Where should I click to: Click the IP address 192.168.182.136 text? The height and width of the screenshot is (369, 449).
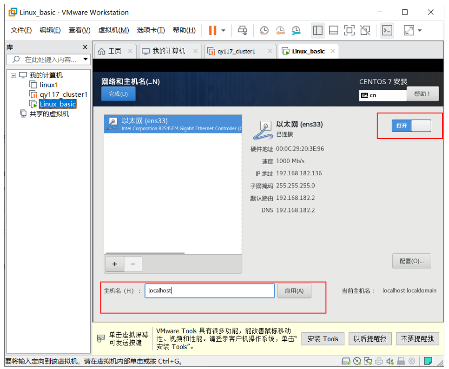[x=299, y=173]
